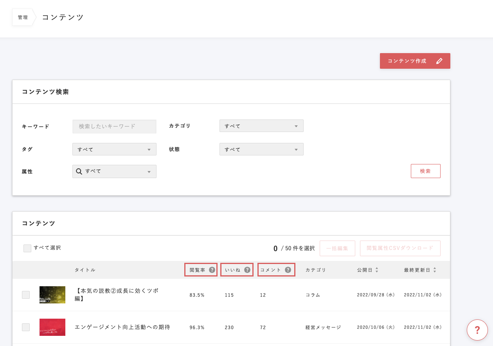Sort by 公開日 using sort arrows
The height and width of the screenshot is (346, 493).
point(377,270)
